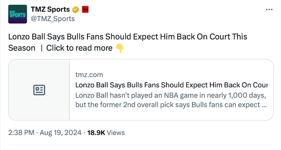Image resolution: width=281 pixels, height=150 pixels.
Task: Click the newspaper icon in link card
Action: point(39,90)
